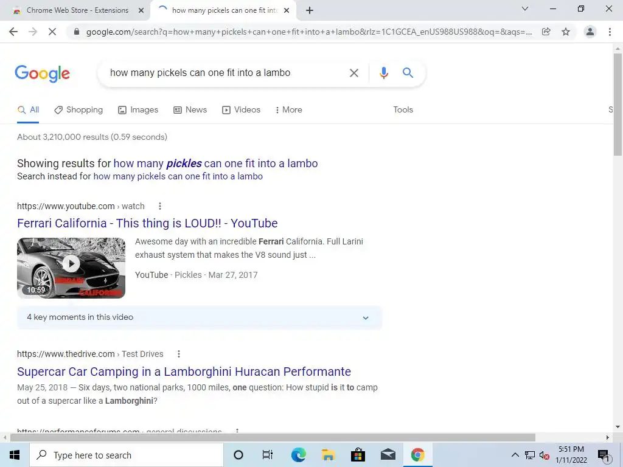
Task: Open Supercar Car Camping Lamborghini article
Action: pos(184,372)
